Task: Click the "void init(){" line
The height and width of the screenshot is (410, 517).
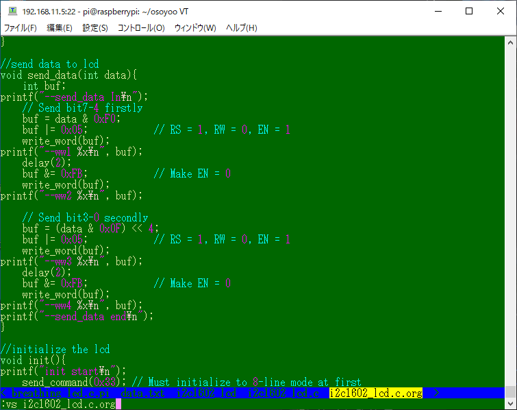Action: [x=33, y=360]
